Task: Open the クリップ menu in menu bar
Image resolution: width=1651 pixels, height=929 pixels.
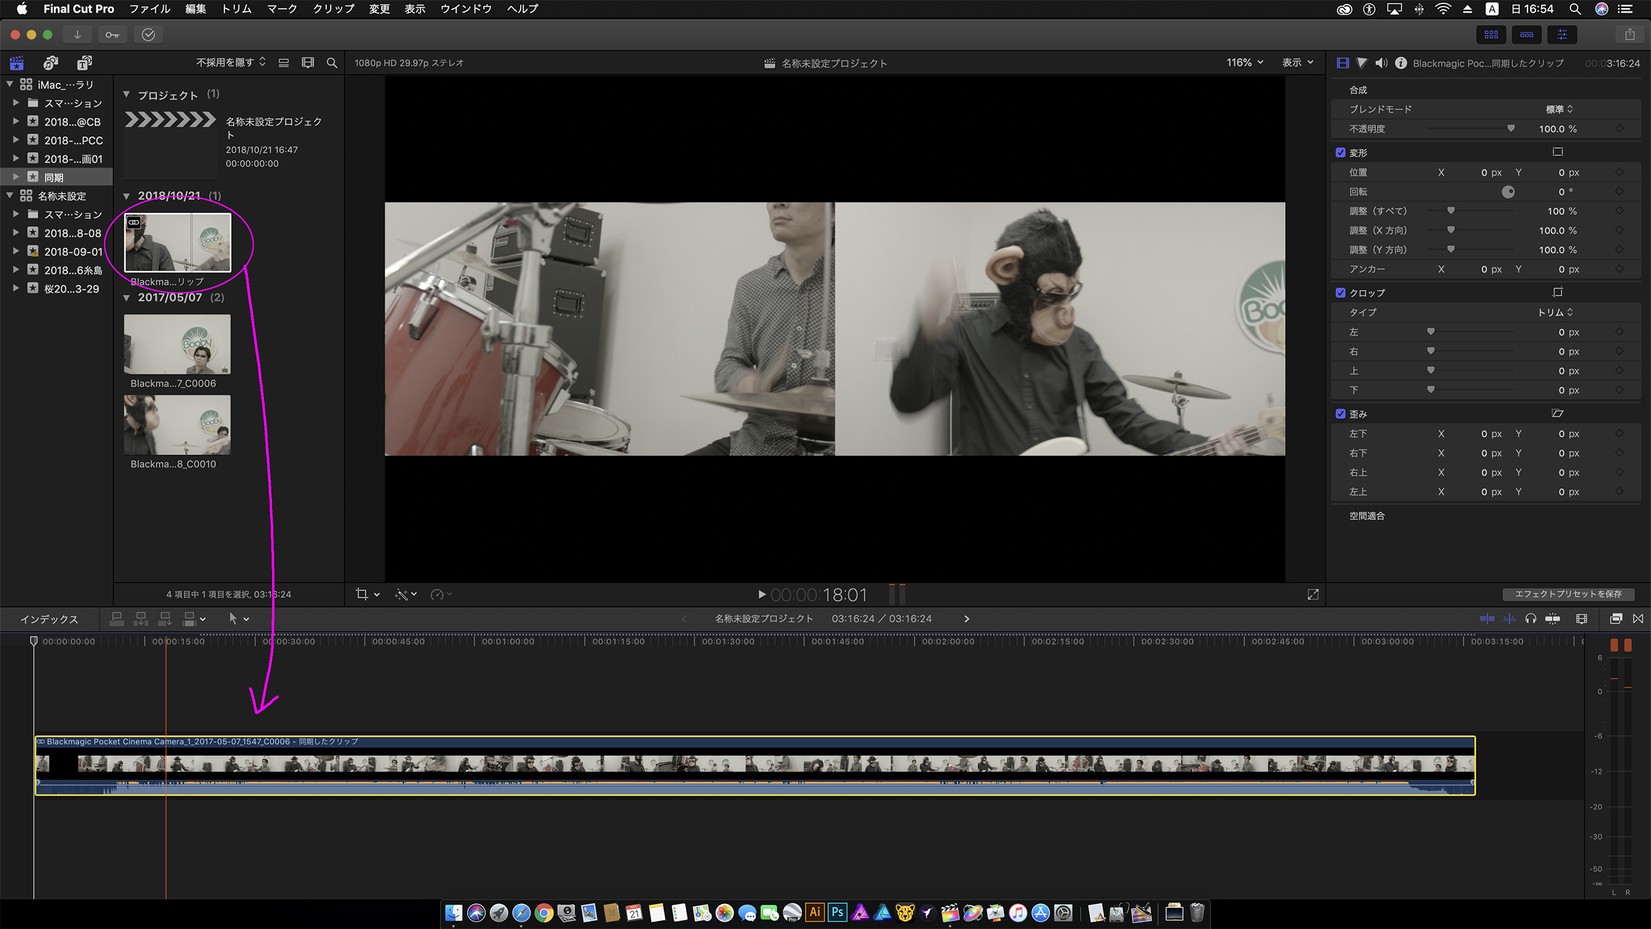Action: click(334, 9)
